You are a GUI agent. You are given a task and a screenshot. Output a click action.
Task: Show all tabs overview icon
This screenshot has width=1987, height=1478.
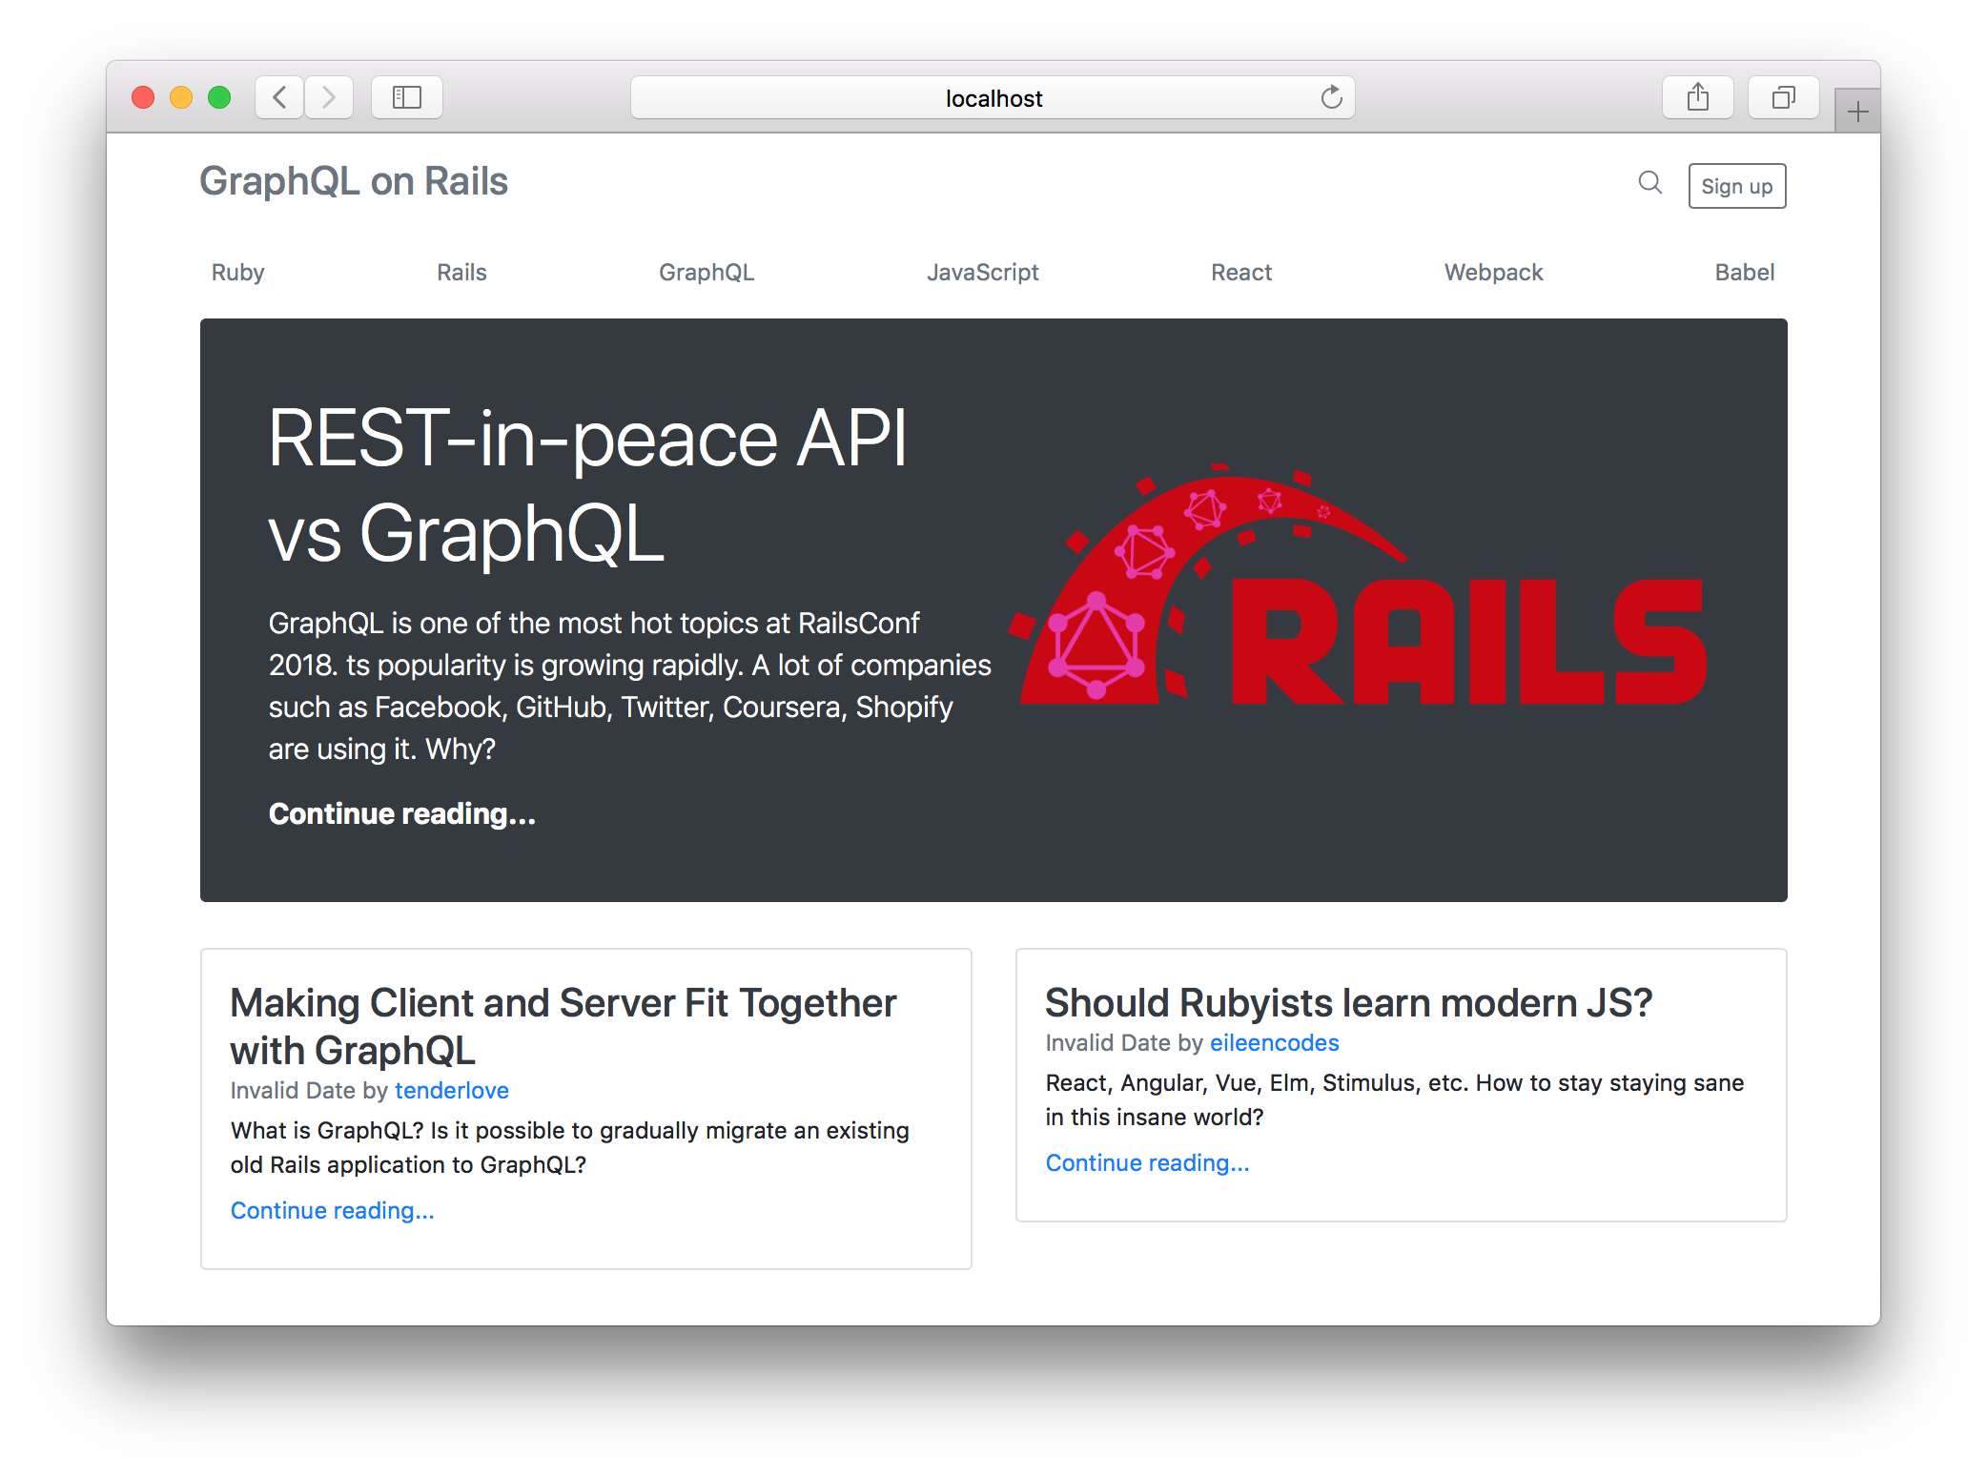[x=1783, y=97]
